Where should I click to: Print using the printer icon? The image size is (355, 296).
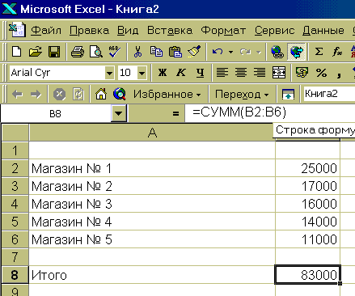point(78,51)
